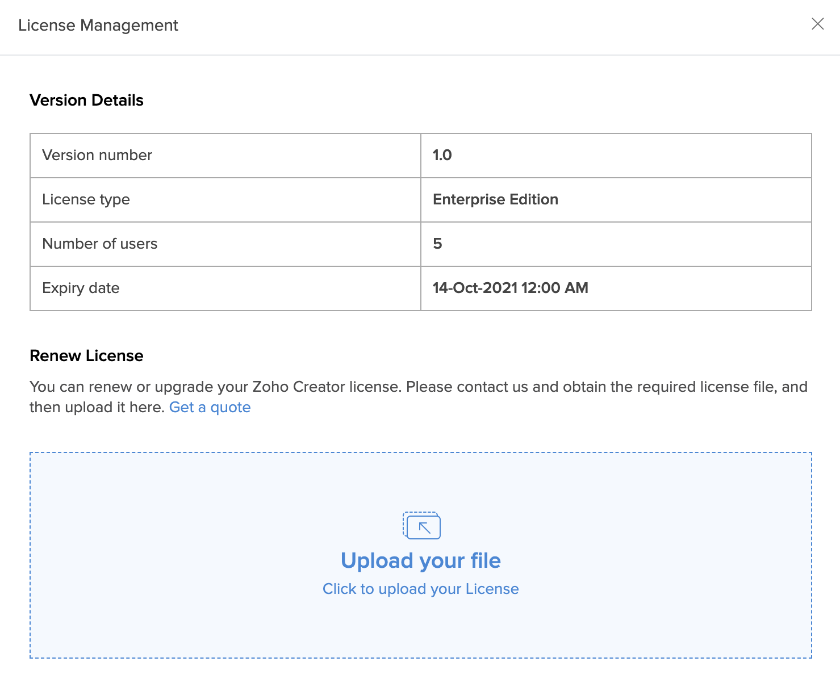Click the Version Details heading

pos(86,100)
